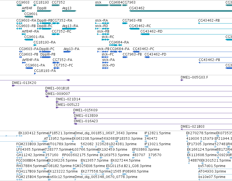Select transcript stck-RA
Image resolution: width=232 pixels, height=181 pixels.
102,23
